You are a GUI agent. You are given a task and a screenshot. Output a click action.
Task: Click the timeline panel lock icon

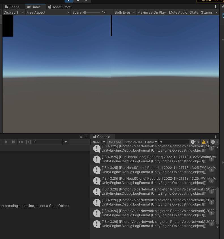click(x=81, y=136)
